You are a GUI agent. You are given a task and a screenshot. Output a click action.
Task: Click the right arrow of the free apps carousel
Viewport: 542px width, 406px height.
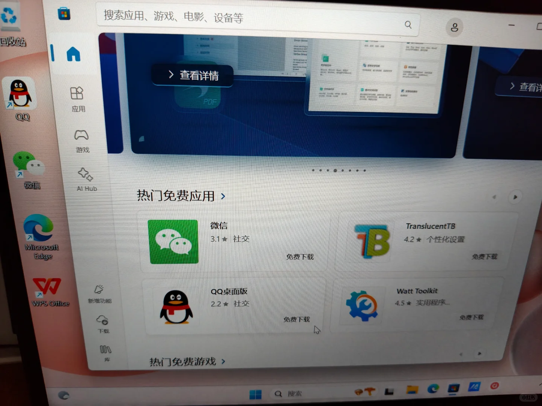click(515, 197)
